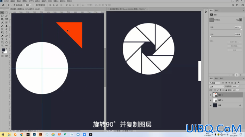Open the Layers panel flyout menu
245x137 pixels.
[243, 79]
